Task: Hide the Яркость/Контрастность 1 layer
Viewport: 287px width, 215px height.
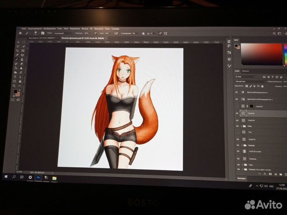Action: pyautogui.click(x=236, y=92)
